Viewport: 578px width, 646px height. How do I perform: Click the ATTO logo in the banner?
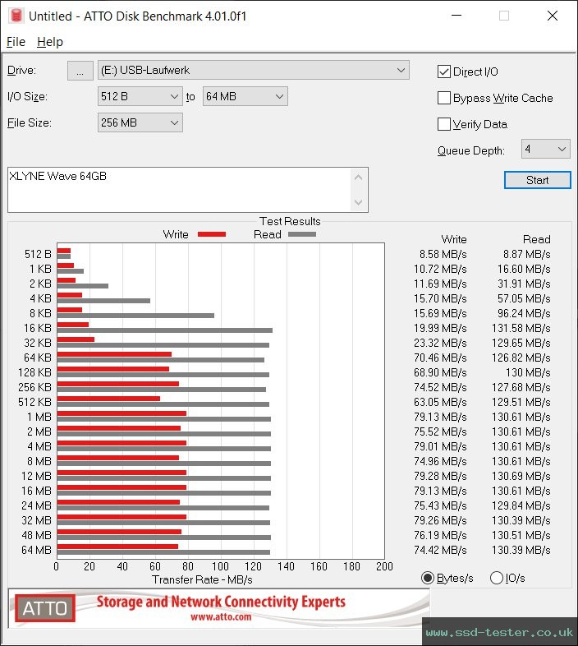pyautogui.click(x=45, y=608)
